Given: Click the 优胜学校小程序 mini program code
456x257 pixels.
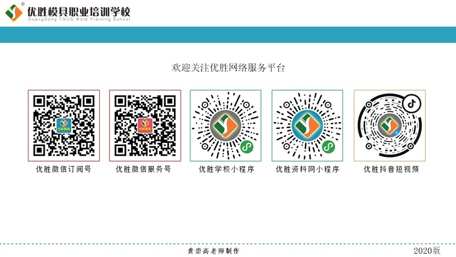Looking at the screenshot, I should pos(226,126).
